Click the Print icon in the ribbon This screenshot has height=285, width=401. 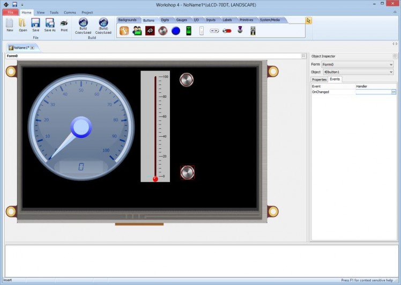64,24
